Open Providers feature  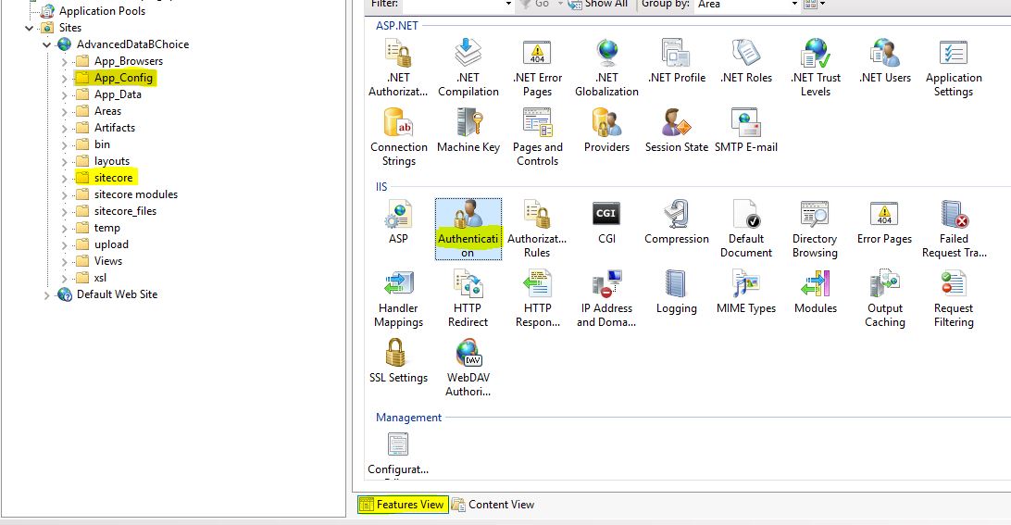tap(606, 131)
